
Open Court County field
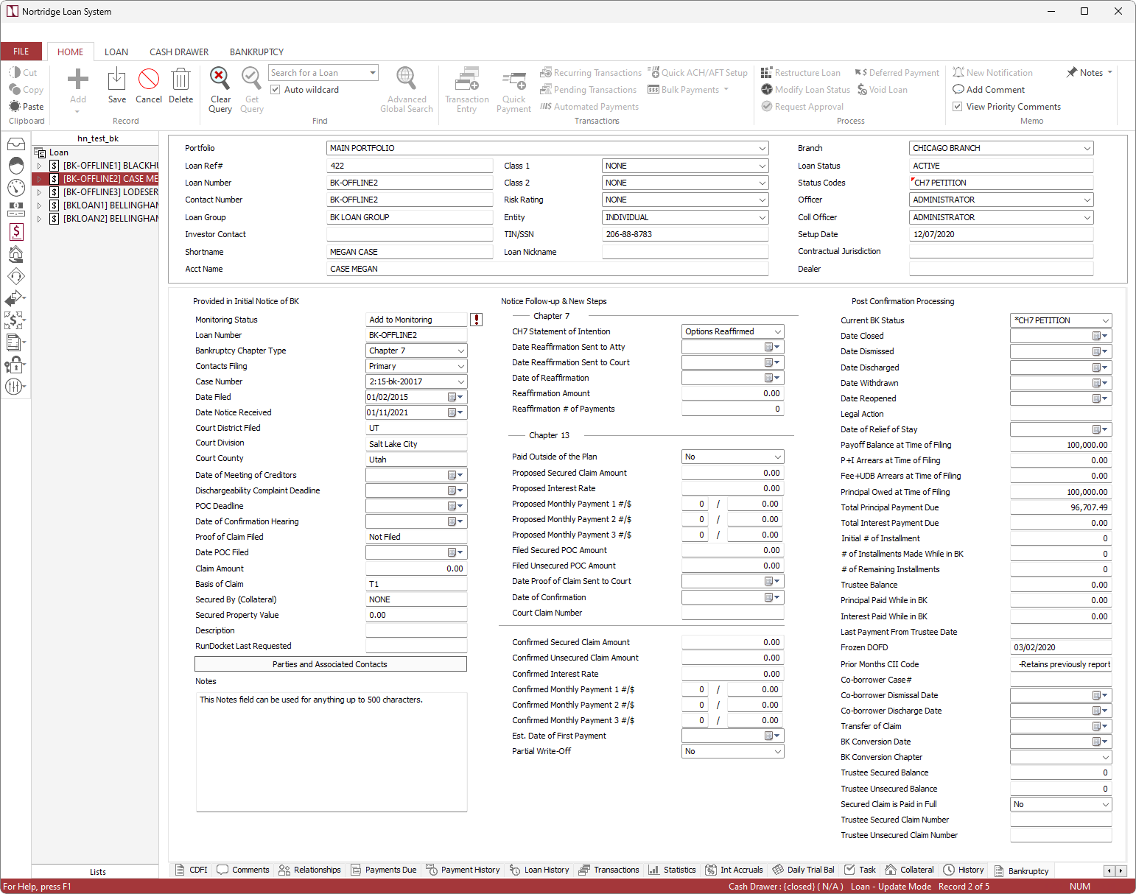(416, 460)
